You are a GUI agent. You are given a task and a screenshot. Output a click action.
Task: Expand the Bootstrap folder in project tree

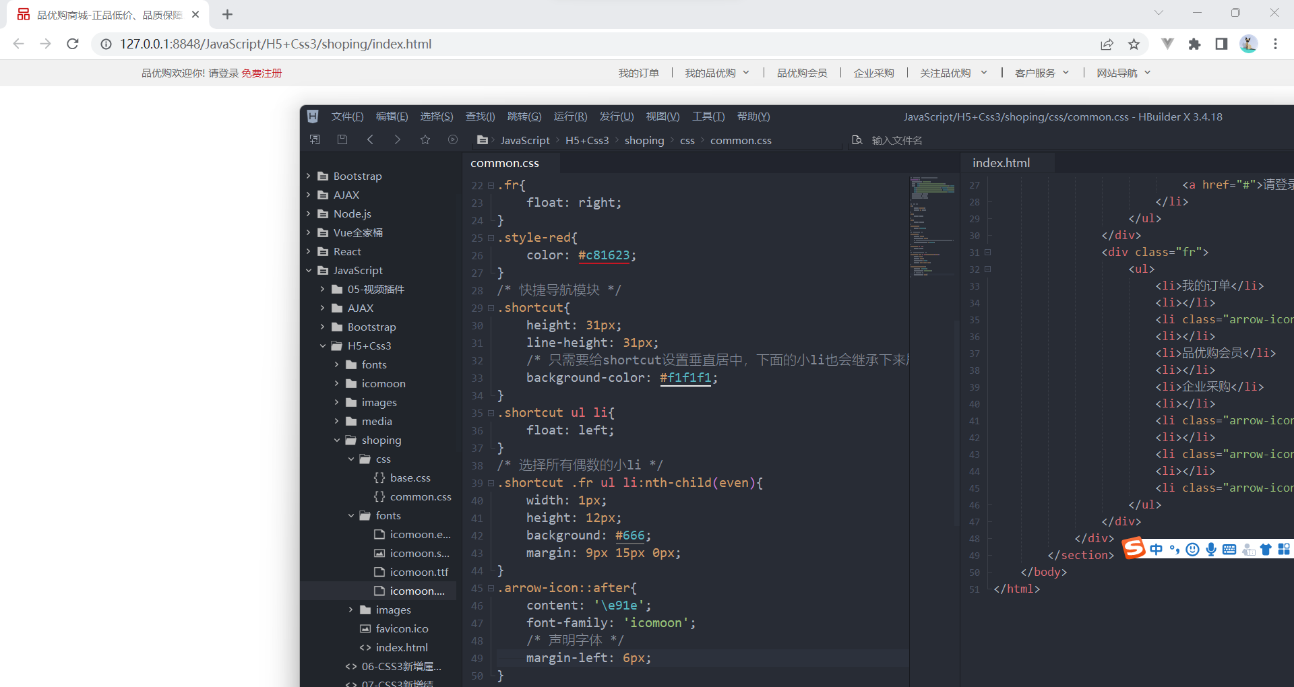tap(309, 176)
